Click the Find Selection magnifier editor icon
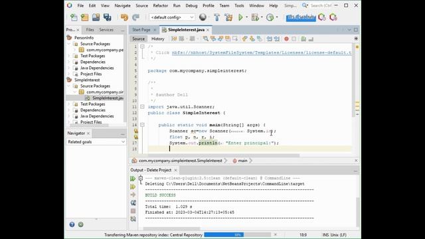425x239 pixels. coord(205,39)
